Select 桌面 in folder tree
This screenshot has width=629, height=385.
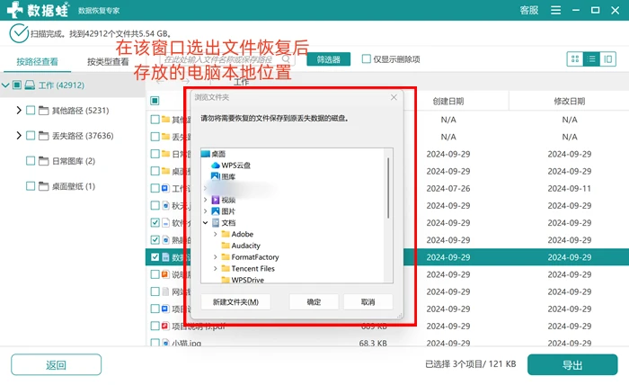point(218,154)
